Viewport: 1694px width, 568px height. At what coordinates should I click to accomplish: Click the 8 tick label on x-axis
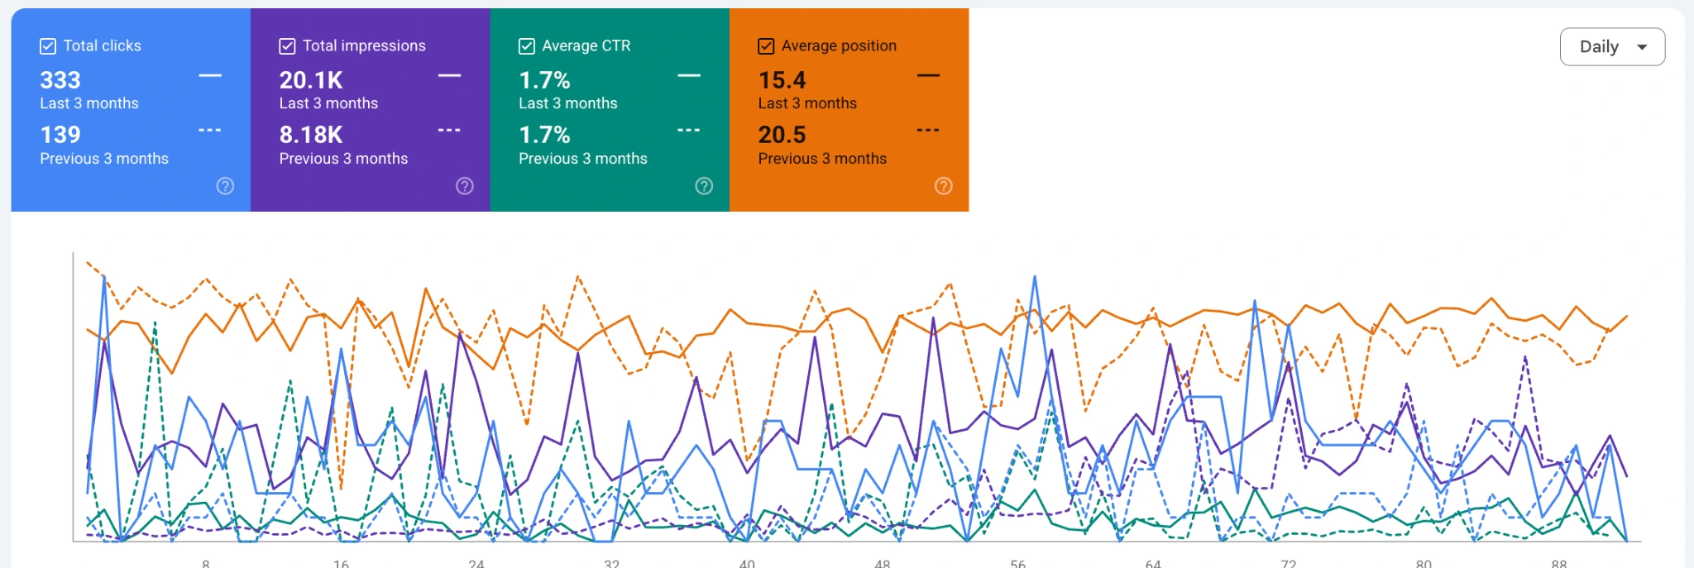(x=206, y=563)
